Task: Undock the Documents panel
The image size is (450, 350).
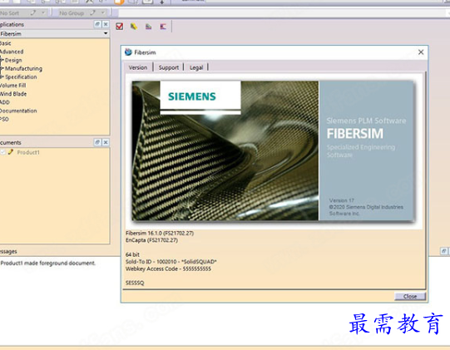Action: pos(97,142)
